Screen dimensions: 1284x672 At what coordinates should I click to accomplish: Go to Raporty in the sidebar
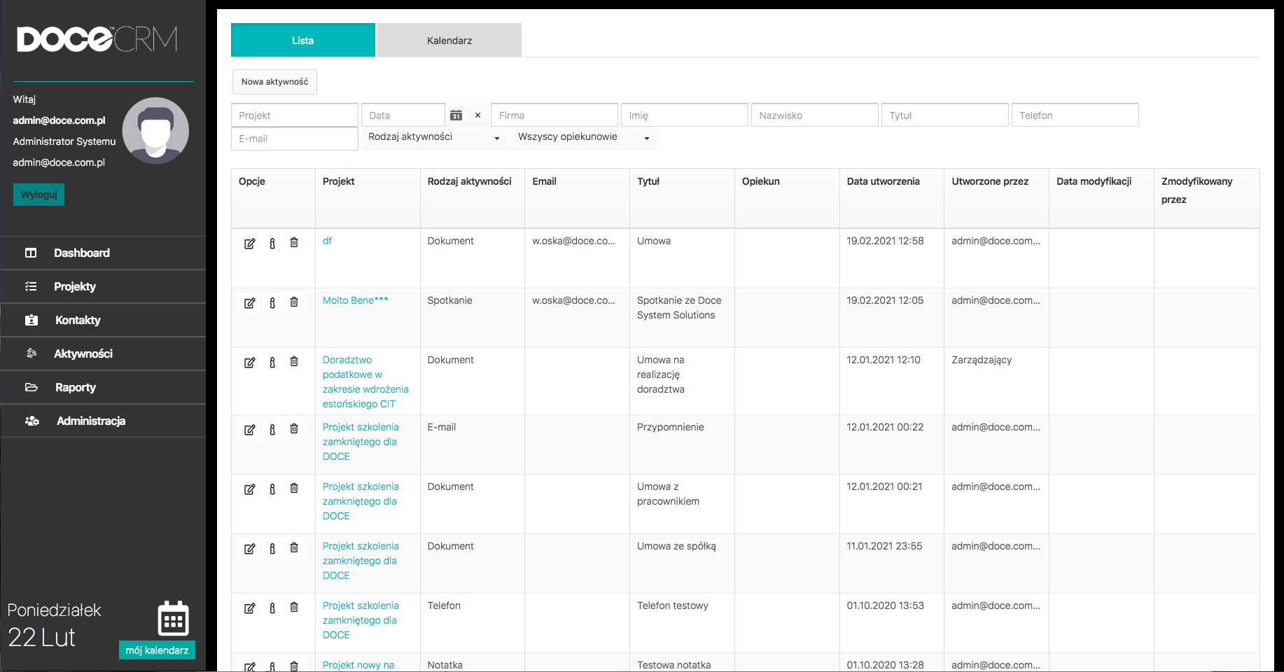tap(76, 388)
